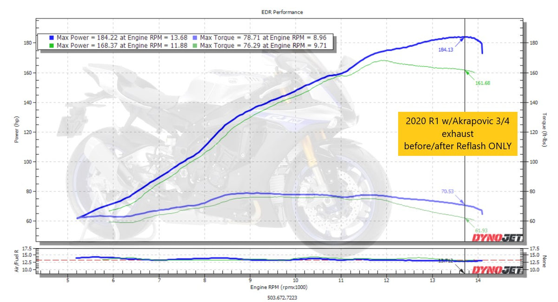Click the 8 tick on Engine RPM axis
The height and width of the screenshot is (302, 558).
[x=205, y=280]
